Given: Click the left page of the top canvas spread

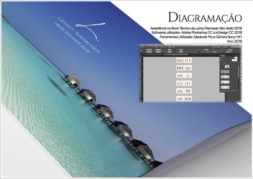Looking at the screenshot, I should click(180, 60).
